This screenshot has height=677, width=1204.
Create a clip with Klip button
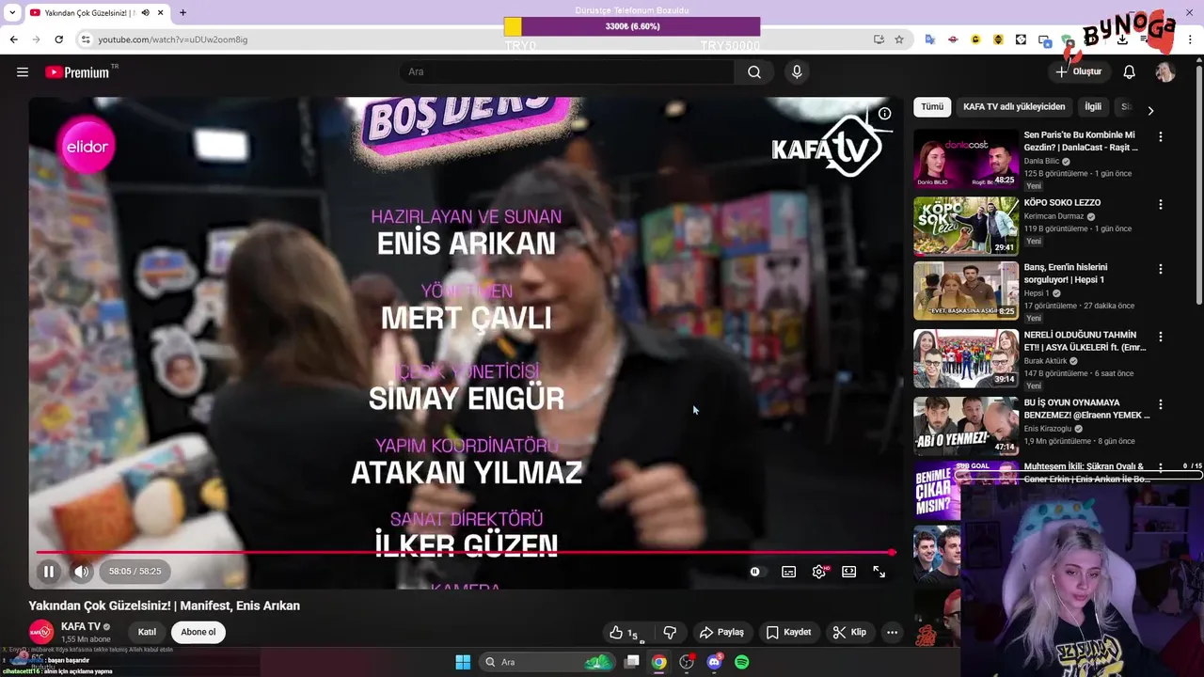click(x=849, y=633)
